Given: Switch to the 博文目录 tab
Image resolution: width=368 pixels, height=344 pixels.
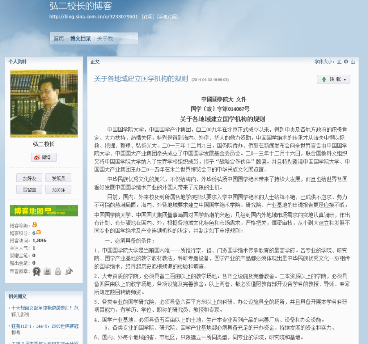Looking at the screenshot, I should (x=80, y=38).
